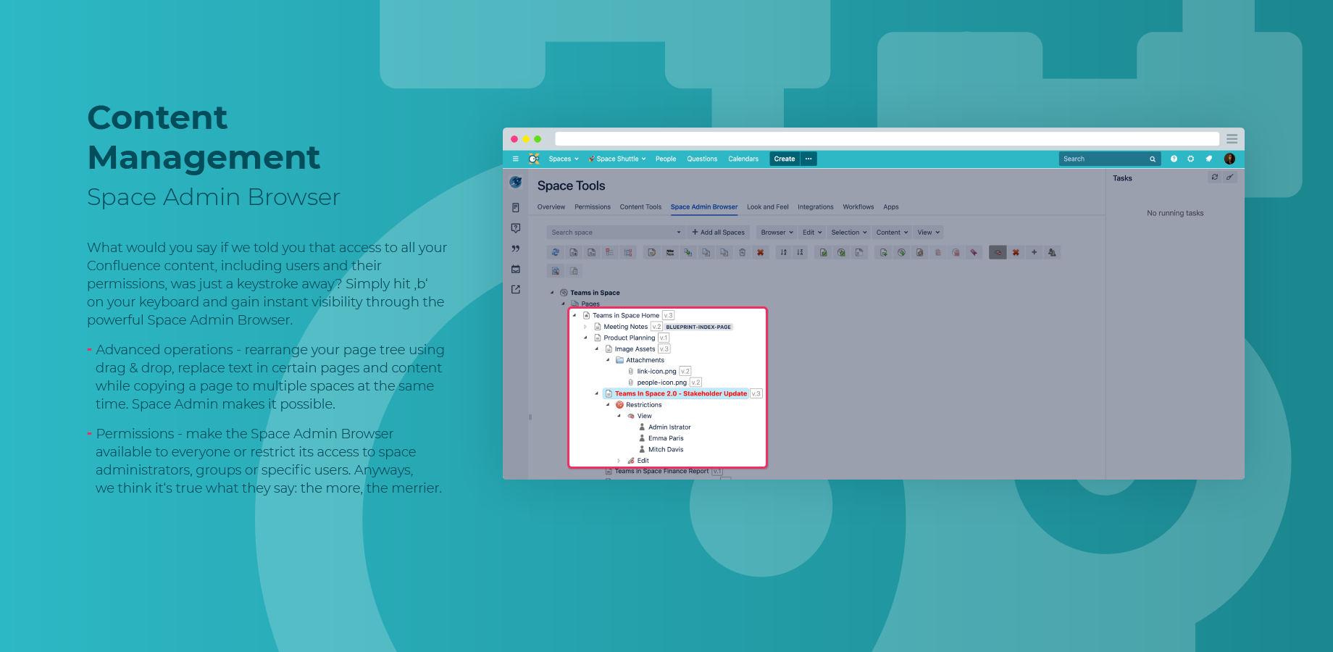This screenshot has height=652, width=1333.
Task: Switch to the Content Tools tab
Action: point(640,207)
